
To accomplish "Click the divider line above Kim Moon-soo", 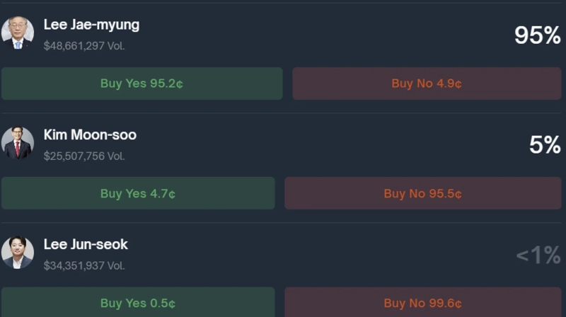I will tap(283, 113).
